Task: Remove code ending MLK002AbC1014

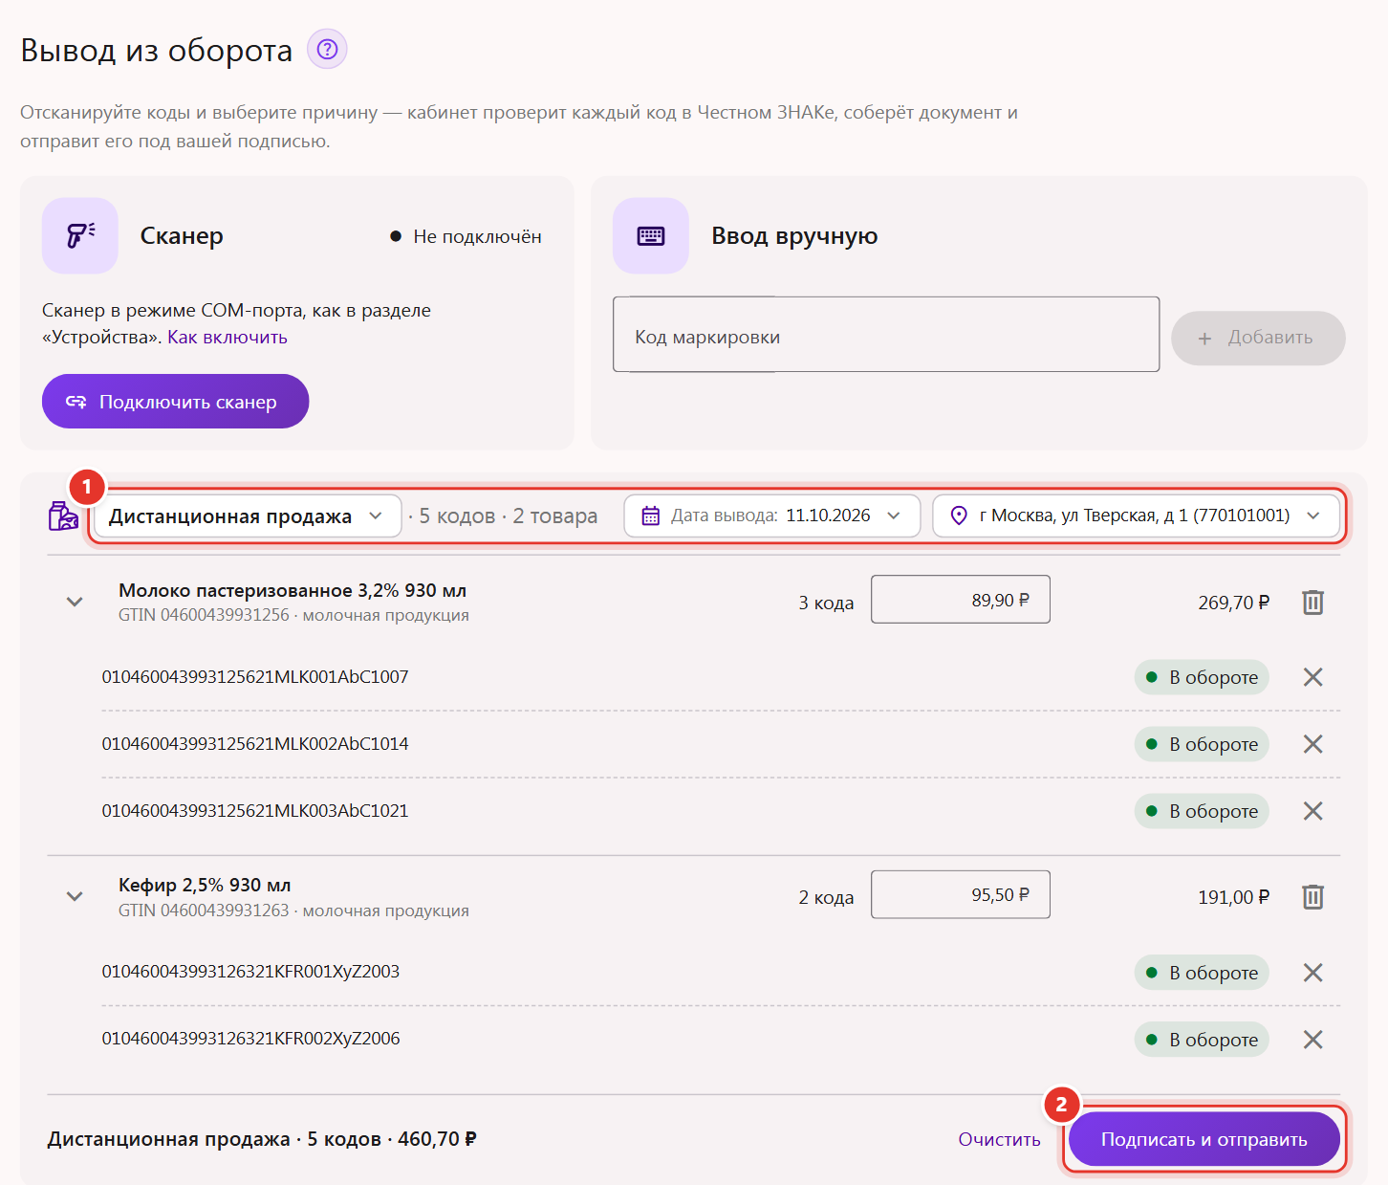Action: 1313,744
